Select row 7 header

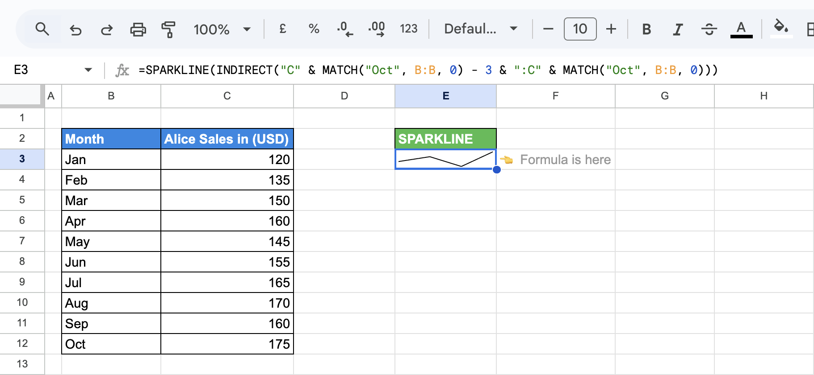click(x=22, y=241)
